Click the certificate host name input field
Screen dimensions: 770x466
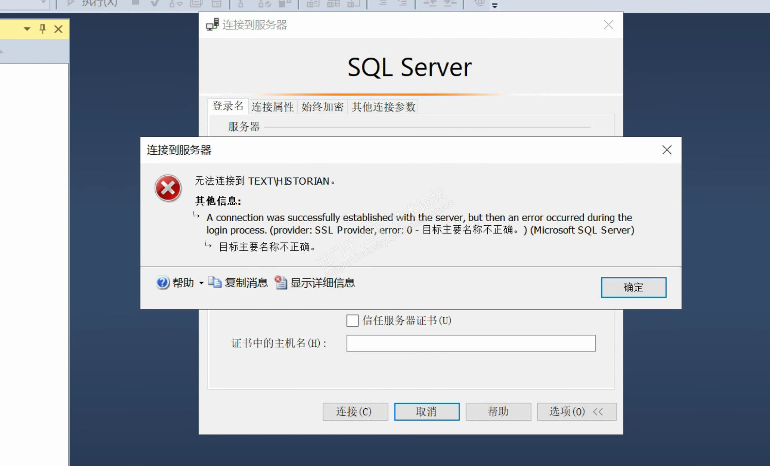coord(471,343)
